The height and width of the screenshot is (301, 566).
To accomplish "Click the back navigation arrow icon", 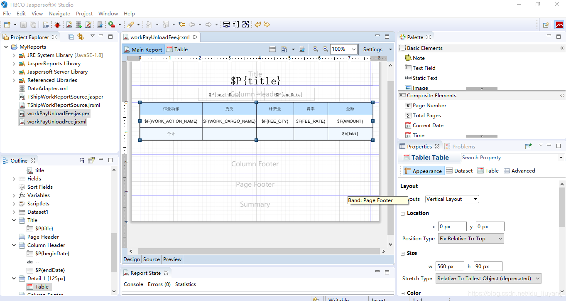I will click(x=192, y=25).
